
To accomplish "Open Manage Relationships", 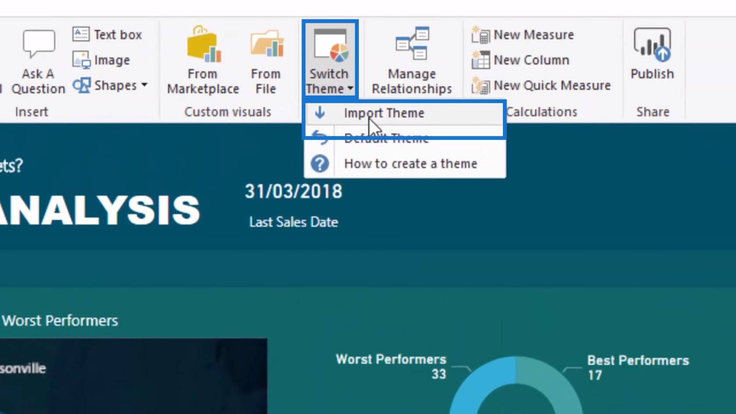I will point(412,60).
